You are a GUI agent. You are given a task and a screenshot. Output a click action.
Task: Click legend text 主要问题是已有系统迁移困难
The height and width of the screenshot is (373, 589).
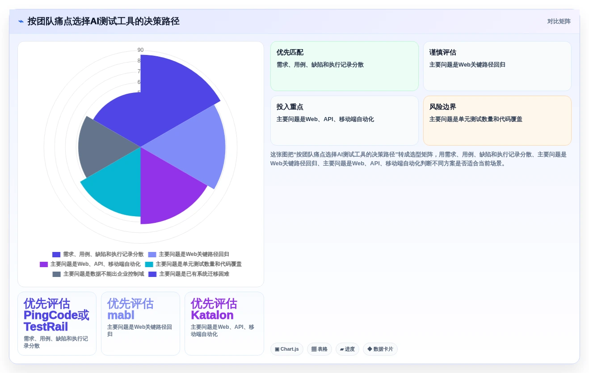click(194, 274)
